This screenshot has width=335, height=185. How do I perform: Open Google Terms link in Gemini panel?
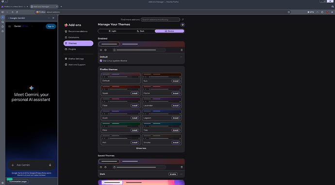pyautogui.click(x=20, y=173)
